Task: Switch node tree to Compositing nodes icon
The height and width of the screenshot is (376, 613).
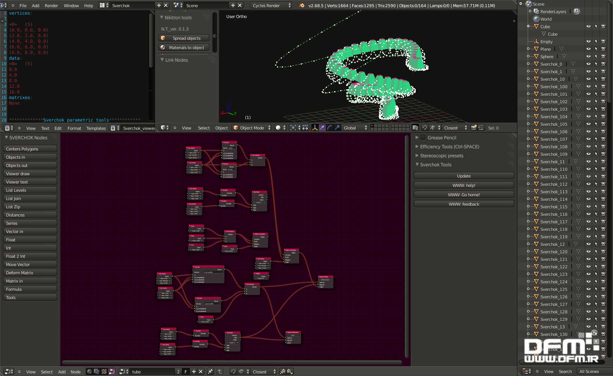Action: (x=97, y=371)
